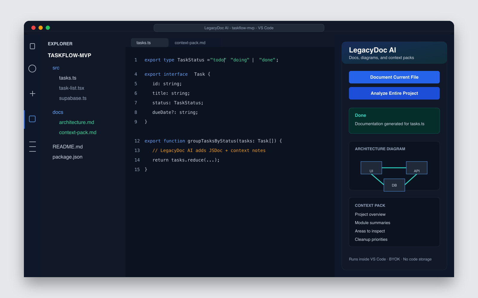Select Project overview in context pack
Screen dimensions: 478x298
click(x=370, y=215)
